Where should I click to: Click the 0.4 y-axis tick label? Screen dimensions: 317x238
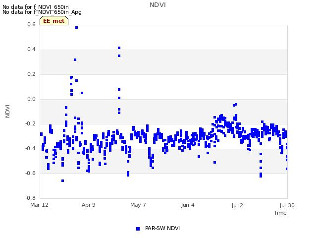coord(31,50)
